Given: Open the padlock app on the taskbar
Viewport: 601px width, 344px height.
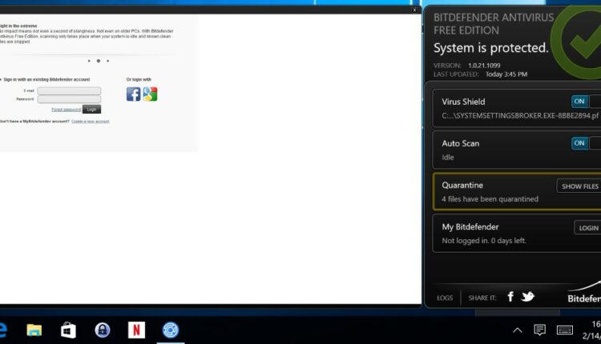Looking at the screenshot, I should pos(103,330).
